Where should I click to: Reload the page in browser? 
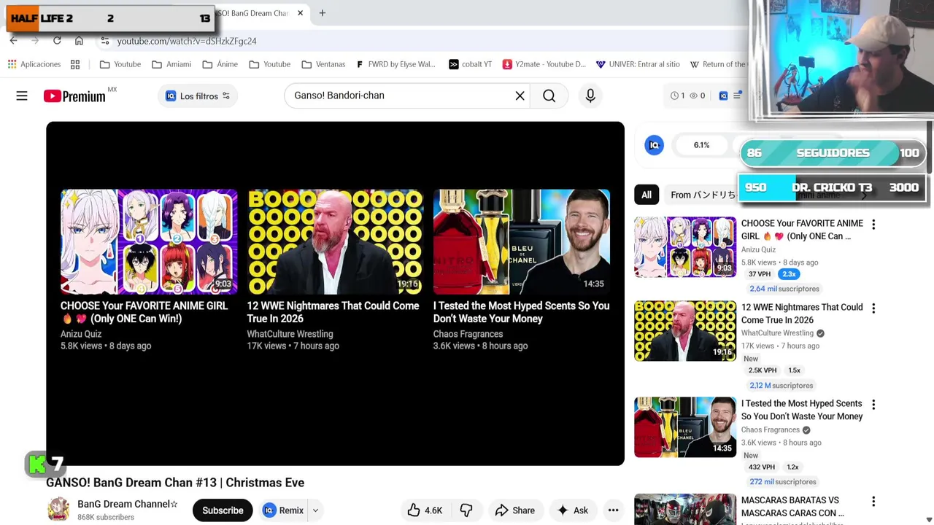[57, 41]
